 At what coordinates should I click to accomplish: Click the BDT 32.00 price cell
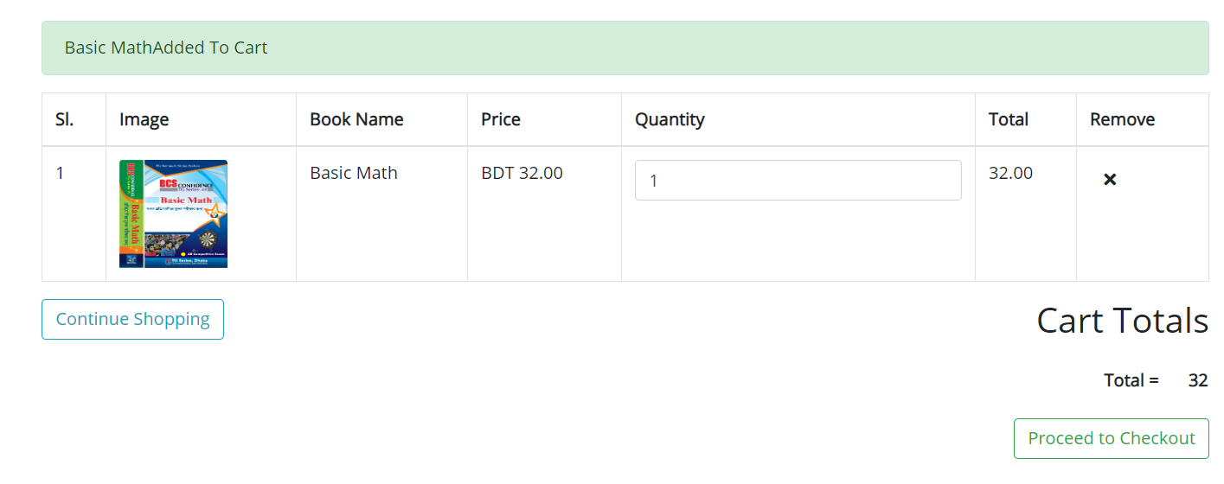click(544, 213)
